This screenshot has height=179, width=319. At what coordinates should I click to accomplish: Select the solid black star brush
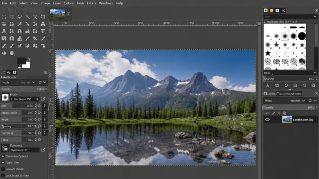click(268, 53)
